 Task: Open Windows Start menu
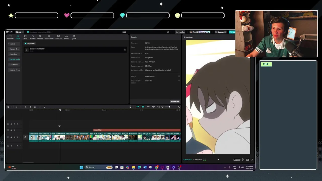[81, 167]
